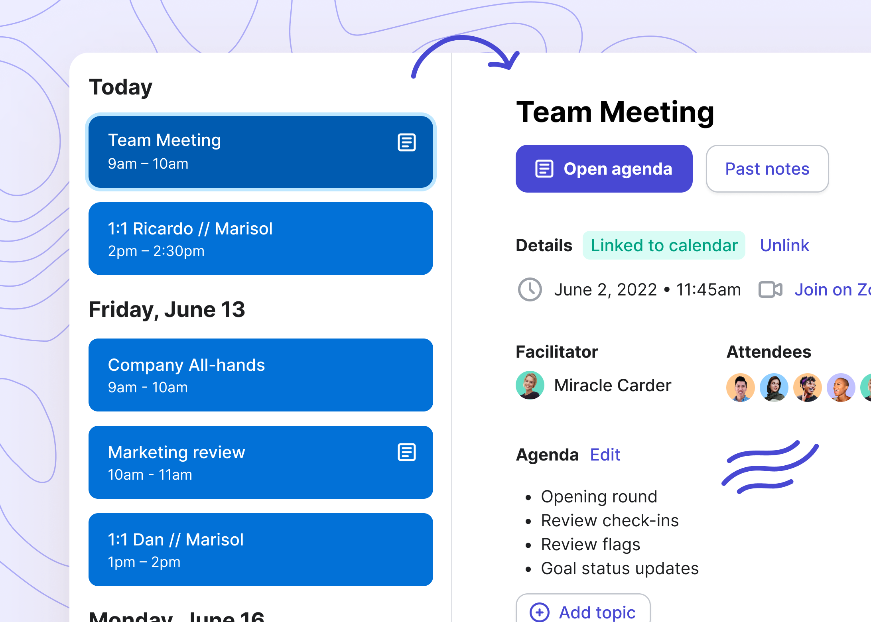Click the Agenda section label
871x622 pixels.
547,455
